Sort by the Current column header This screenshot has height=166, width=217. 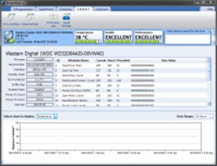coord(101,60)
